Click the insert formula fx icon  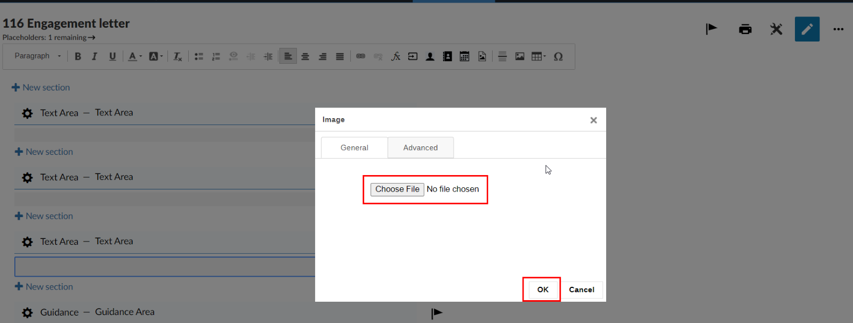tap(396, 56)
